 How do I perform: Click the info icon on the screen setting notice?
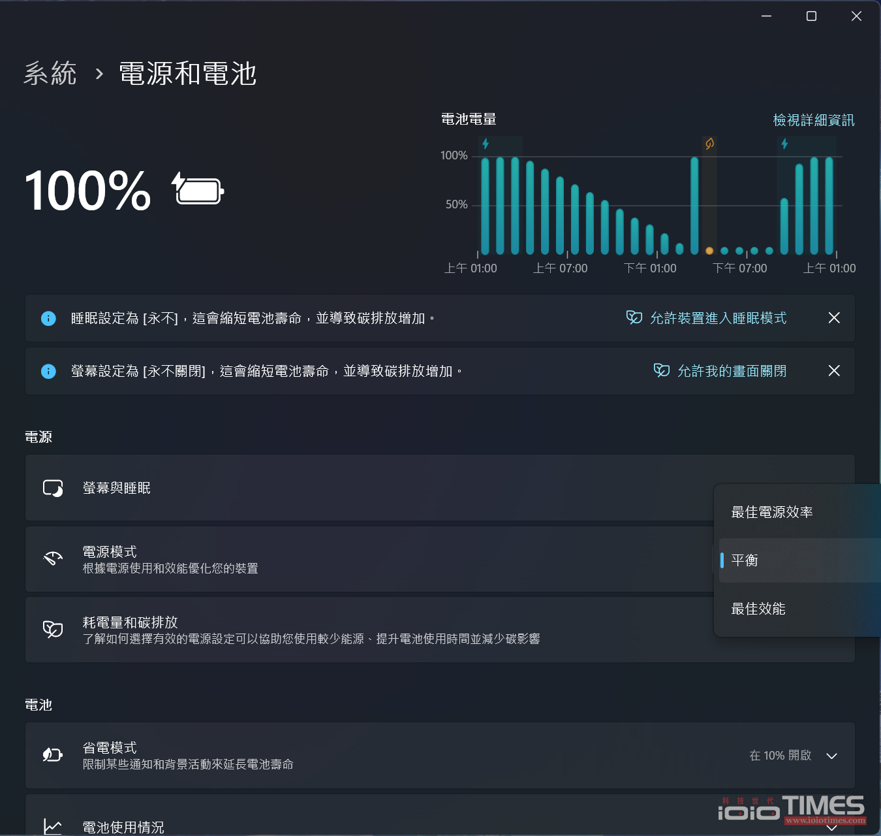tap(48, 371)
